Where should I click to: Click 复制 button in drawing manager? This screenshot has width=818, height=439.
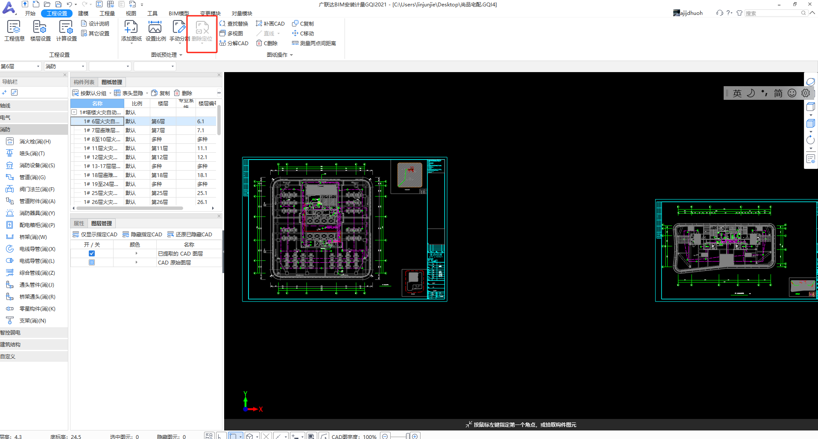tap(161, 93)
